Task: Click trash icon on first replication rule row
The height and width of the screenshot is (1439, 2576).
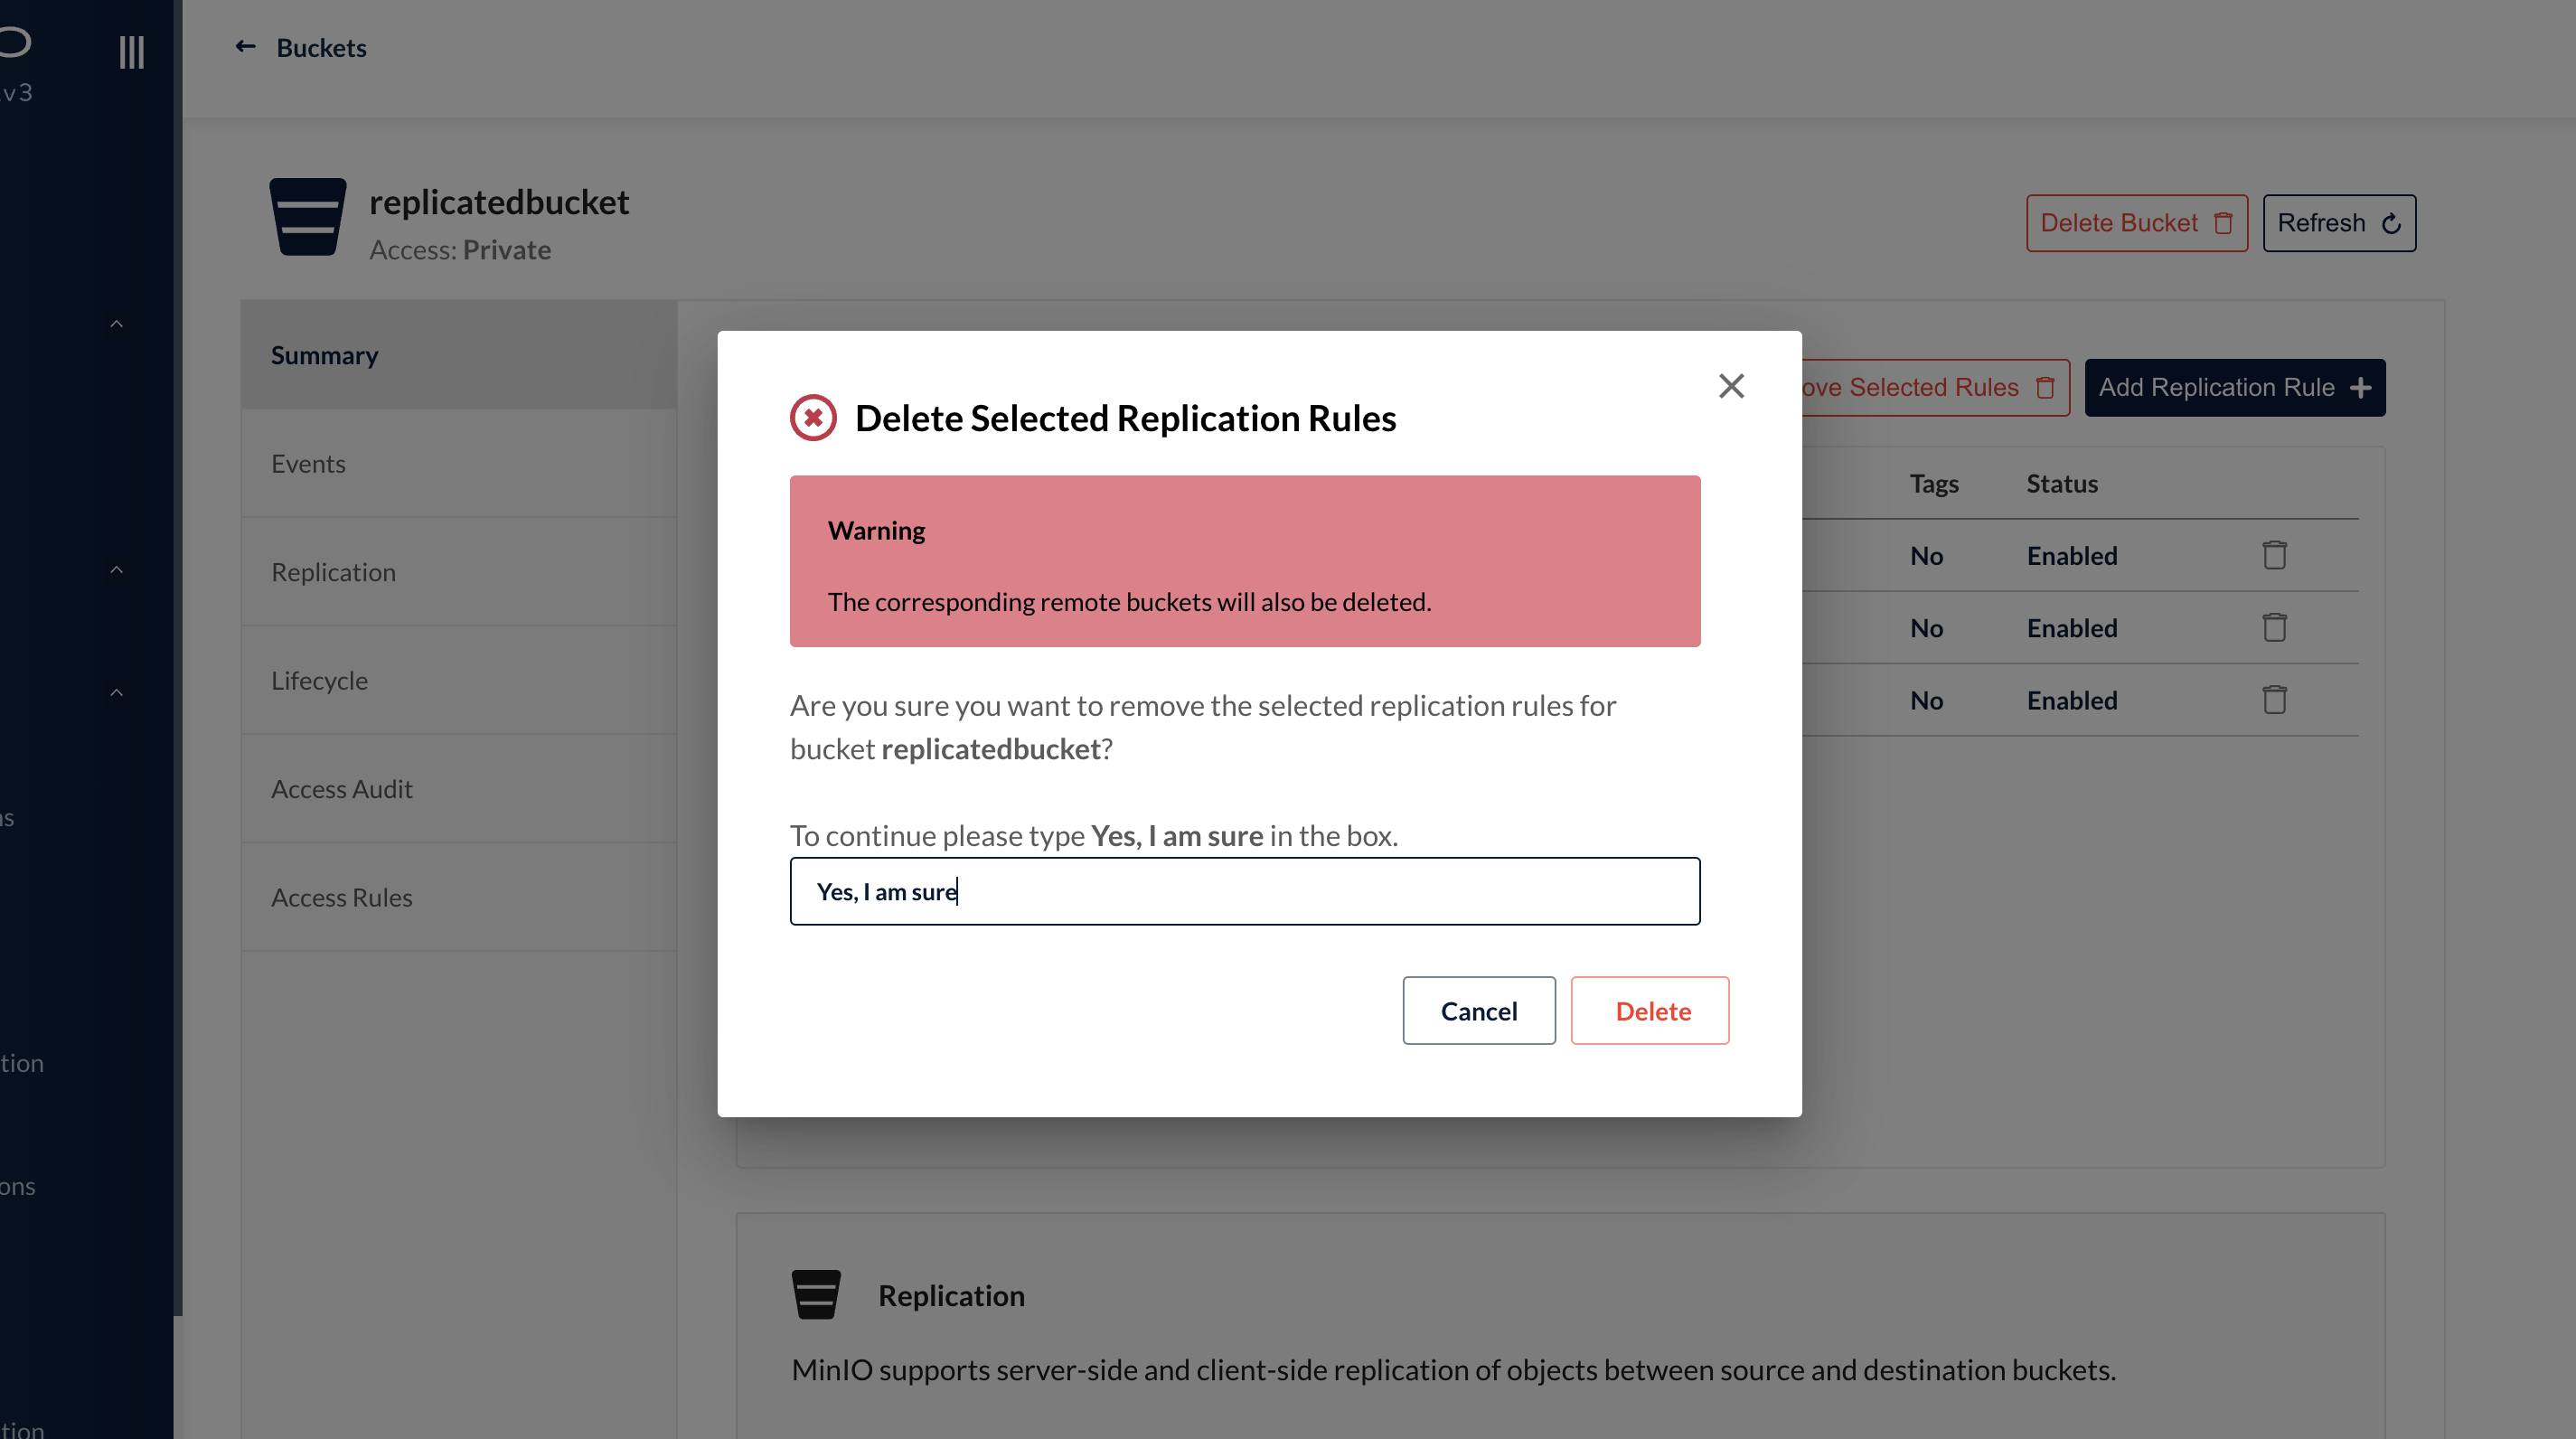Action: click(x=2274, y=555)
